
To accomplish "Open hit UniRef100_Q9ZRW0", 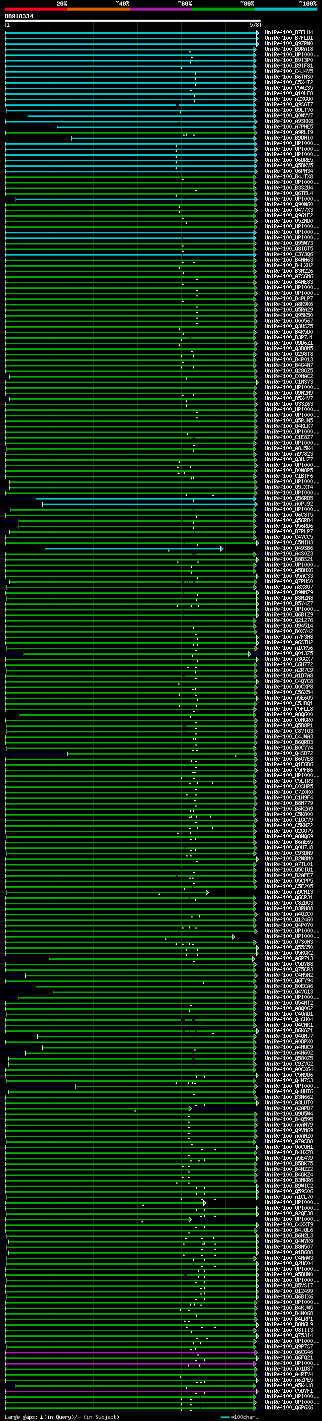I will click(x=289, y=43).
